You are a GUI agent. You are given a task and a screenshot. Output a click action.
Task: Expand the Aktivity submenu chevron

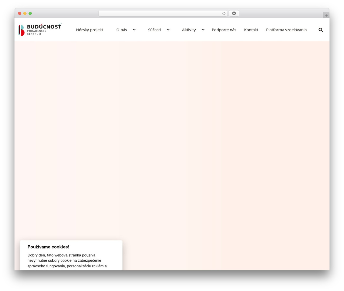[203, 30]
